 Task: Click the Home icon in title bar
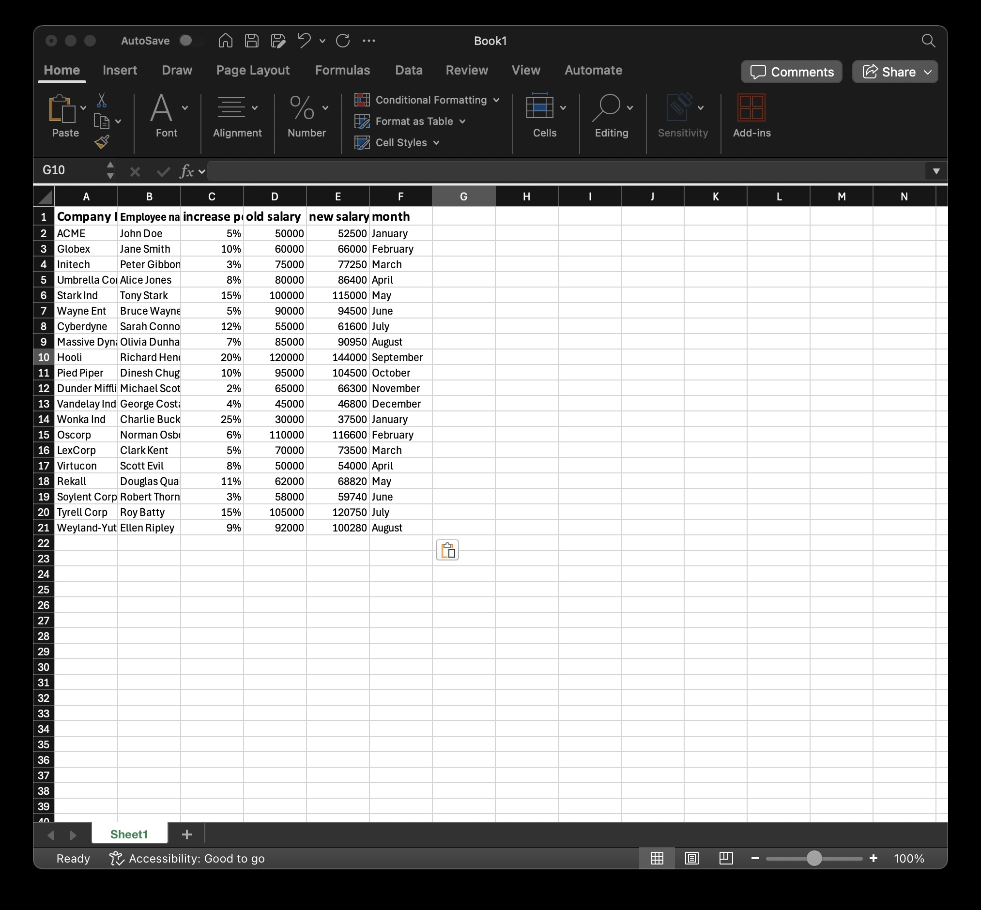coord(226,40)
